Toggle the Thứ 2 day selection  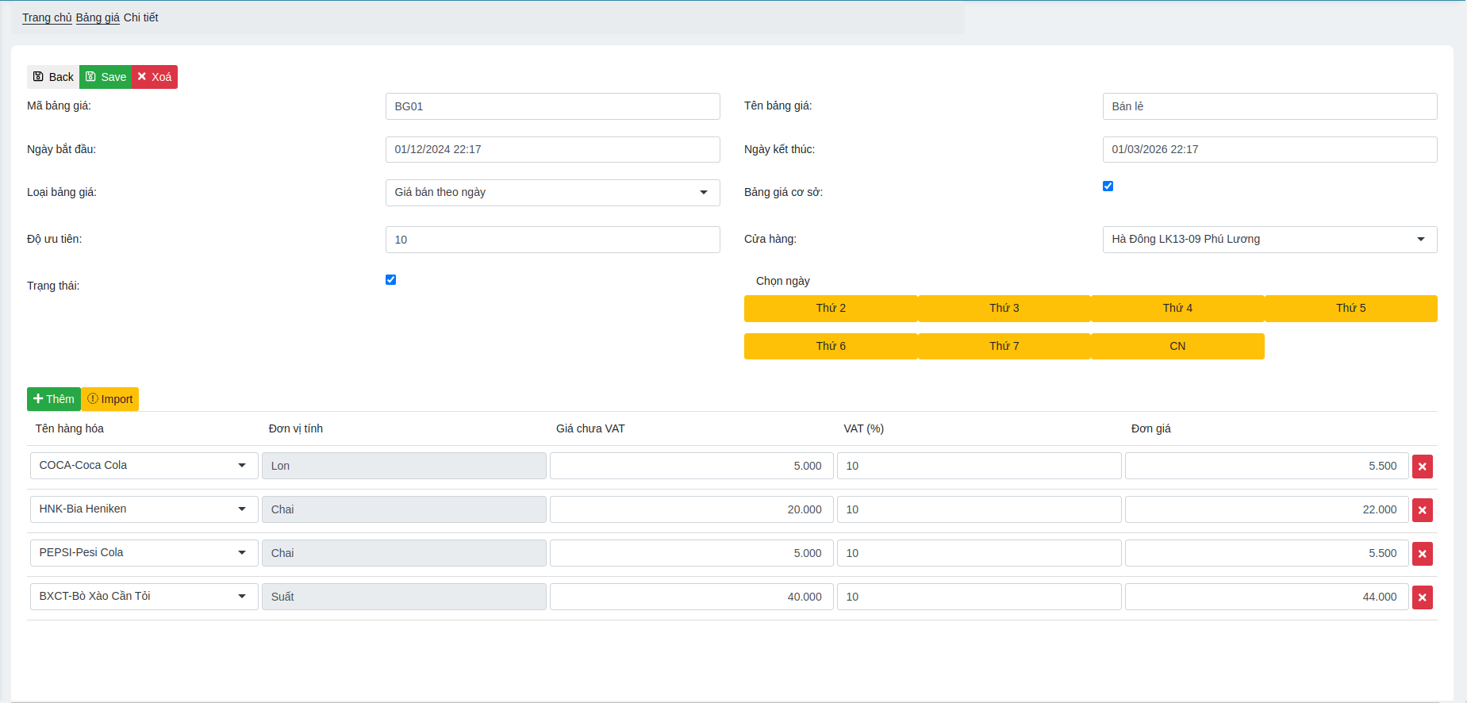pos(830,309)
